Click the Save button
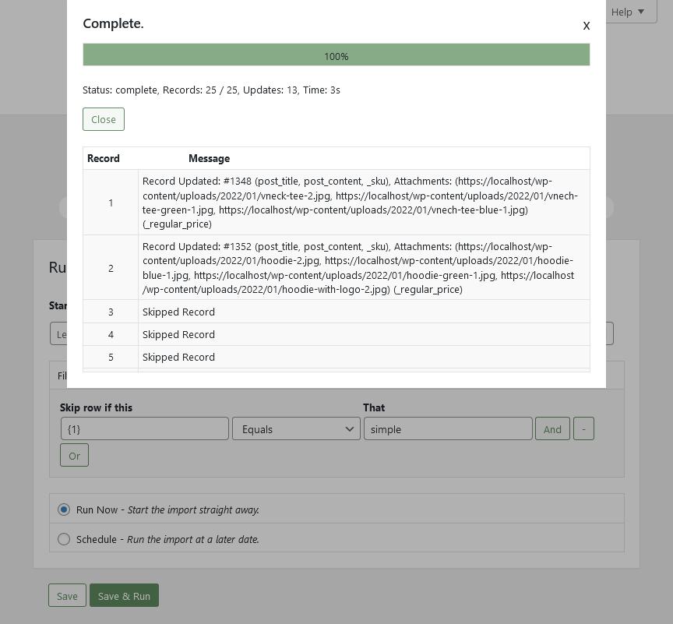 click(67, 596)
